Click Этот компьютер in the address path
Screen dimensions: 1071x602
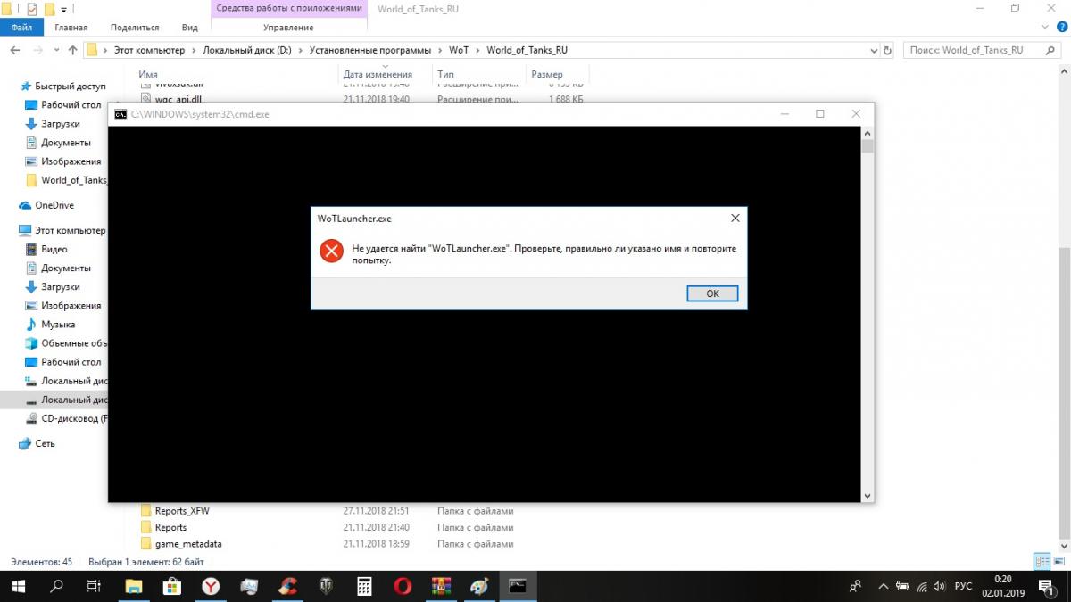149,50
